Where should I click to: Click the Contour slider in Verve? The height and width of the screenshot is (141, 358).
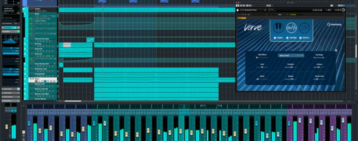click(319, 67)
